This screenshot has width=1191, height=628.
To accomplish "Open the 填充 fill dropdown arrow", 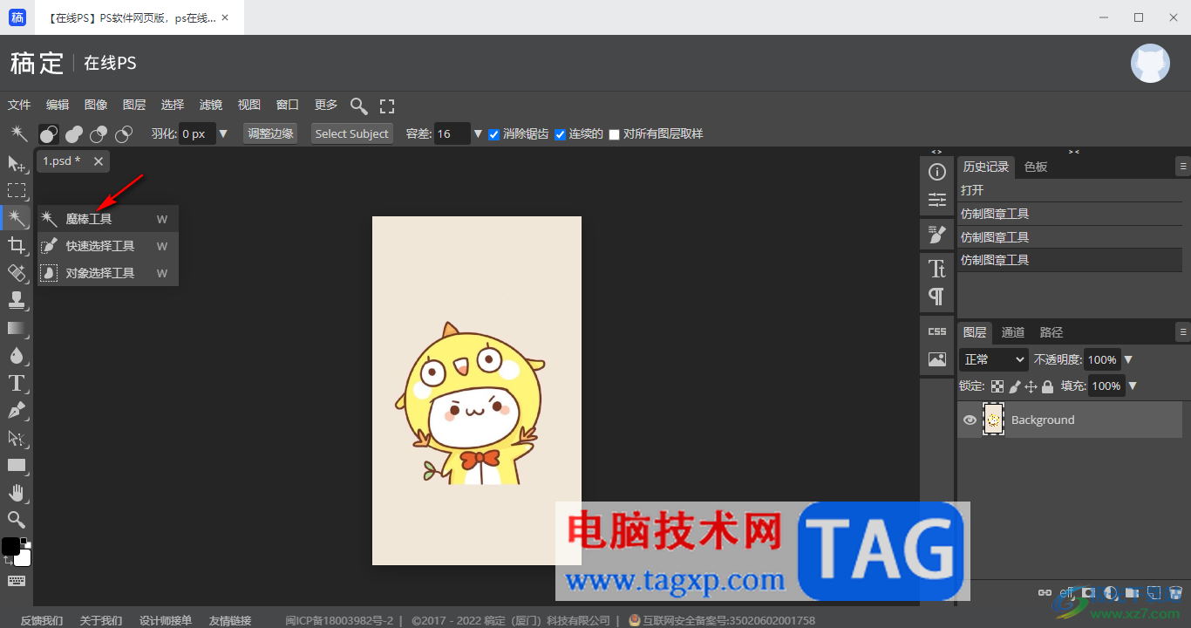I will pos(1133,386).
